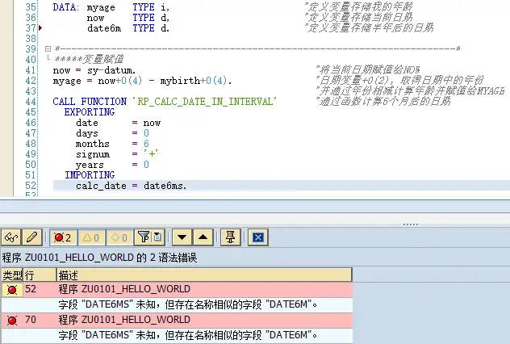Select the red error icon for line 70
Screen dimensions: 510x344
pos(12,321)
